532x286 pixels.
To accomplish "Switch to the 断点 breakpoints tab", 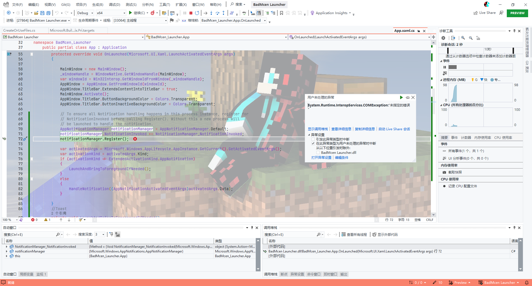I will tap(284, 274).
